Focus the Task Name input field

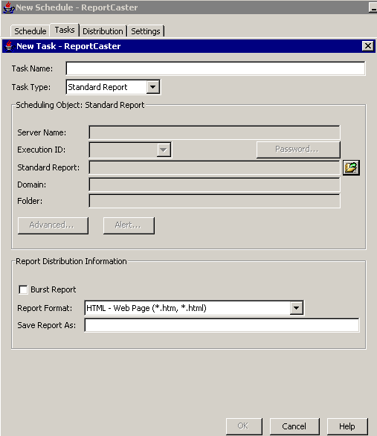coord(216,68)
